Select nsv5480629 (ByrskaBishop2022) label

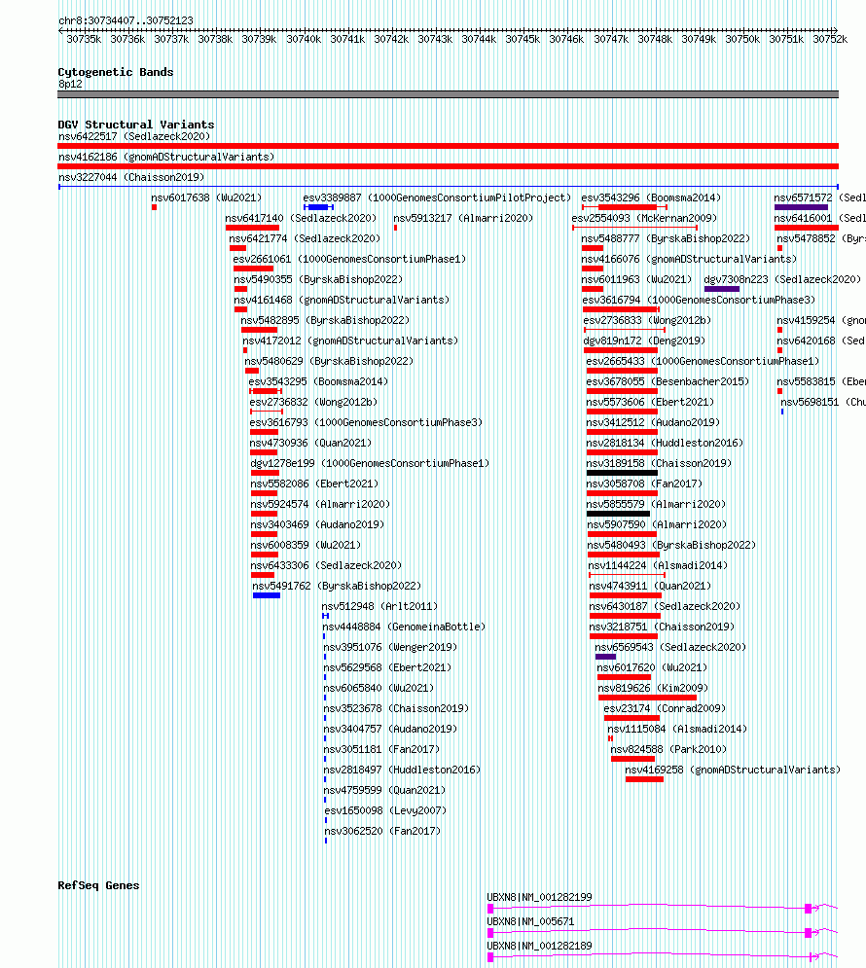coord(329,361)
